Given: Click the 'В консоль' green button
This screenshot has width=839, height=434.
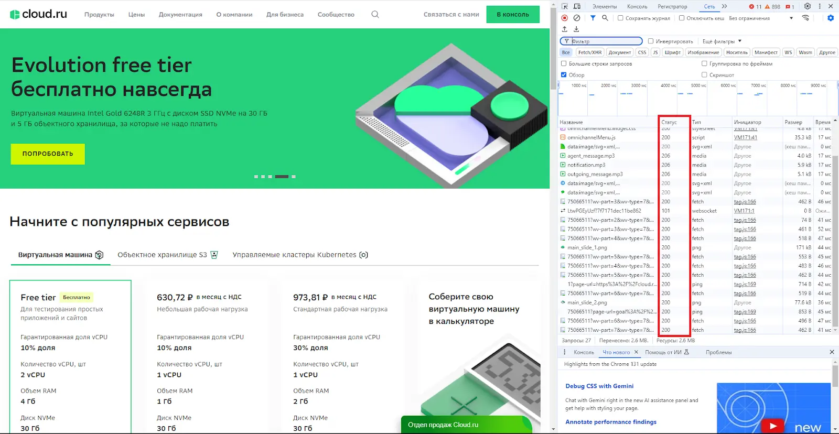Looking at the screenshot, I should point(513,14).
